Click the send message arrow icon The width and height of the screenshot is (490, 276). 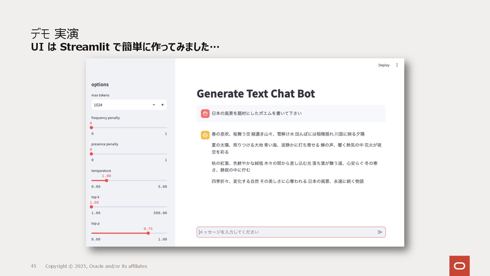[x=380, y=232]
